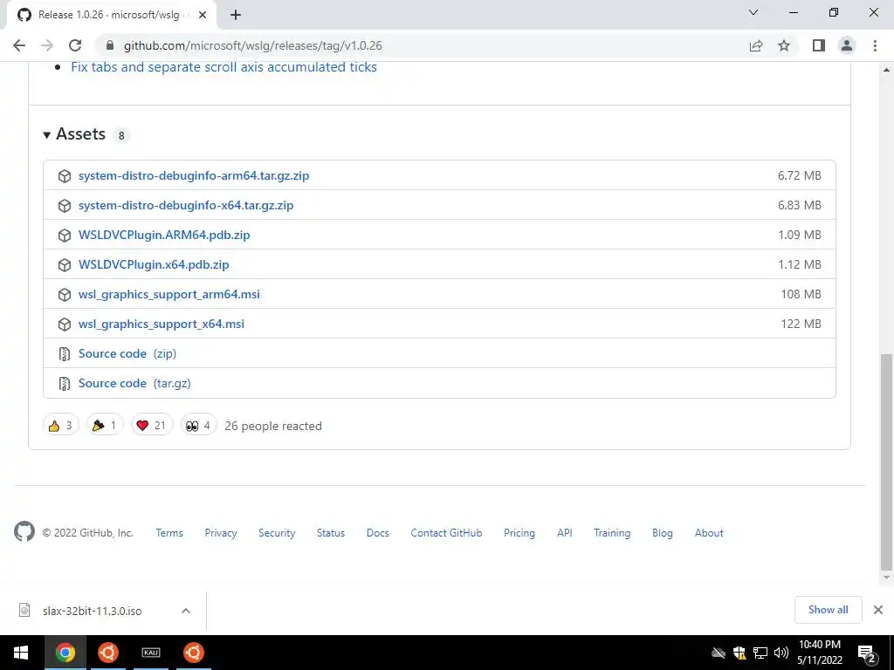Open Kali app from the taskbar
This screenshot has height=670, width=894.
tap(151, 653)
